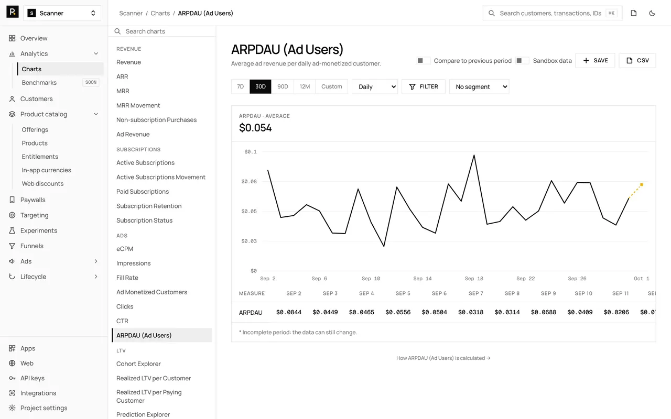Click the magnifier icon in Search charts
The width and height of the screenshot is (671, 419).
(x=118, y=31)
